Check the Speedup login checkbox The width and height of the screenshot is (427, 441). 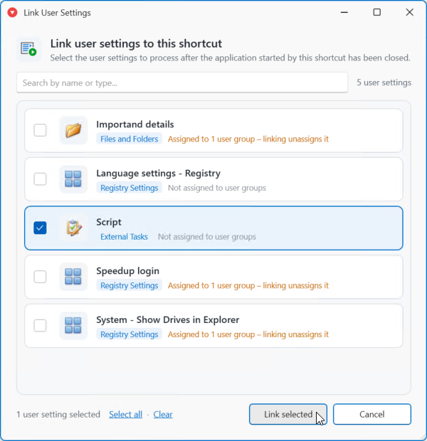coord(40,277)
